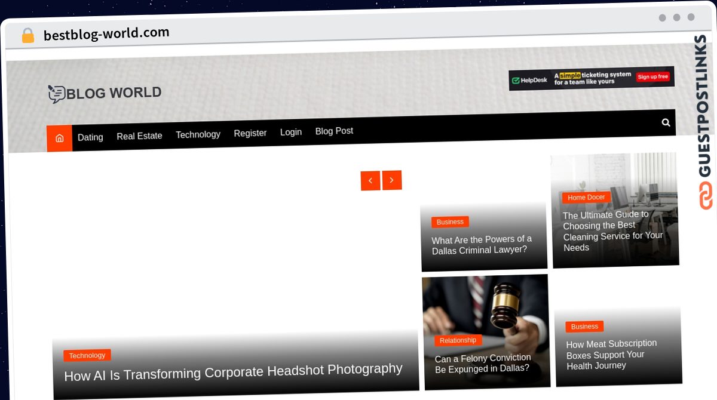Click the Login link
The image size is (717, 400).
pos(291,132)
